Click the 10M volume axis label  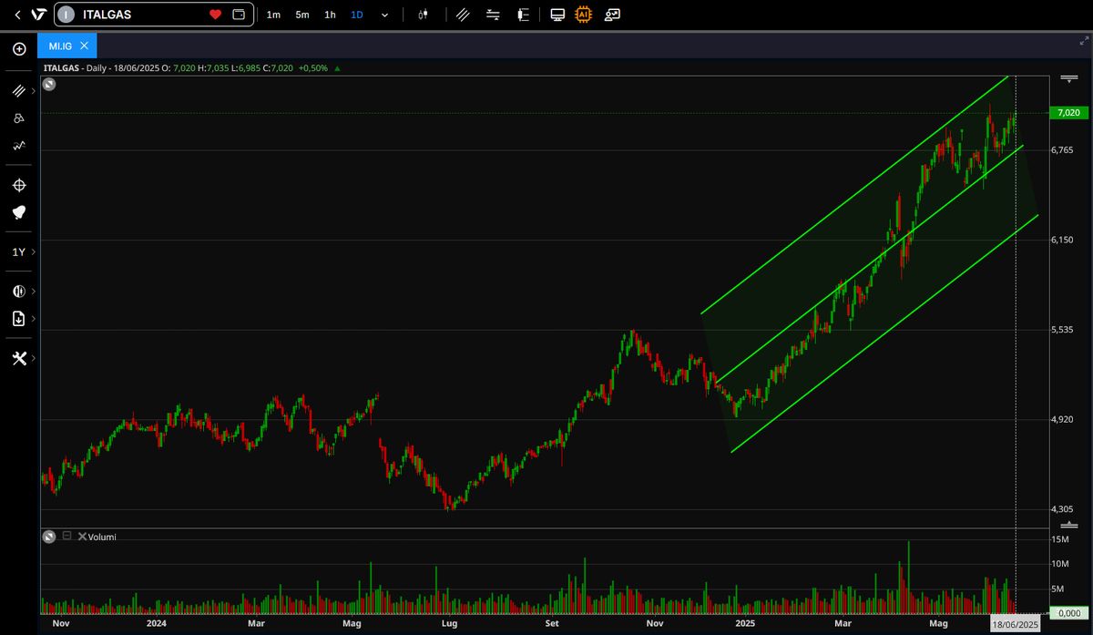point(1059,565)
